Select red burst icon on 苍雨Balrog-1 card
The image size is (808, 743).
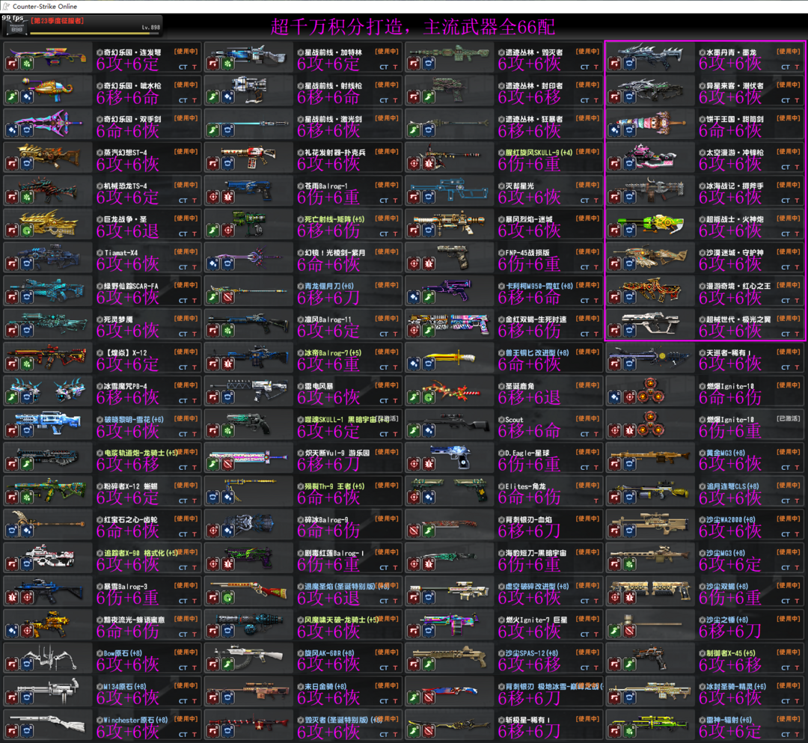pyautogui.click(x=228, y=198)
